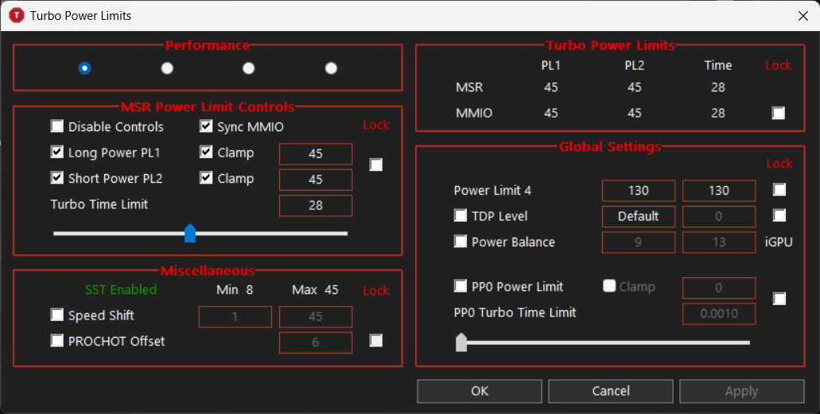820x414 pixels.
Task: Click the first Power Balance field
Action: (x=639, y=242)
